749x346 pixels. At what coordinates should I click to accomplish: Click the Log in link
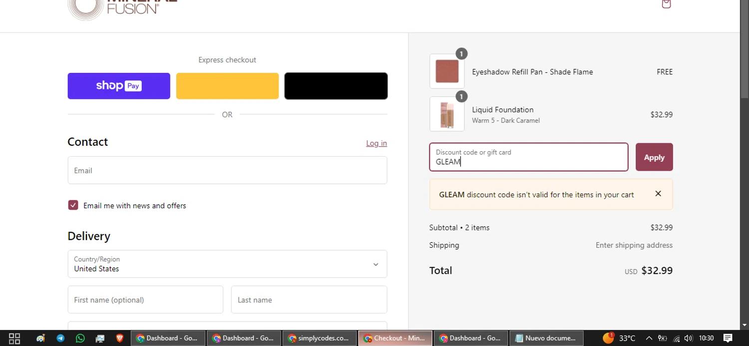pos(376,143)
